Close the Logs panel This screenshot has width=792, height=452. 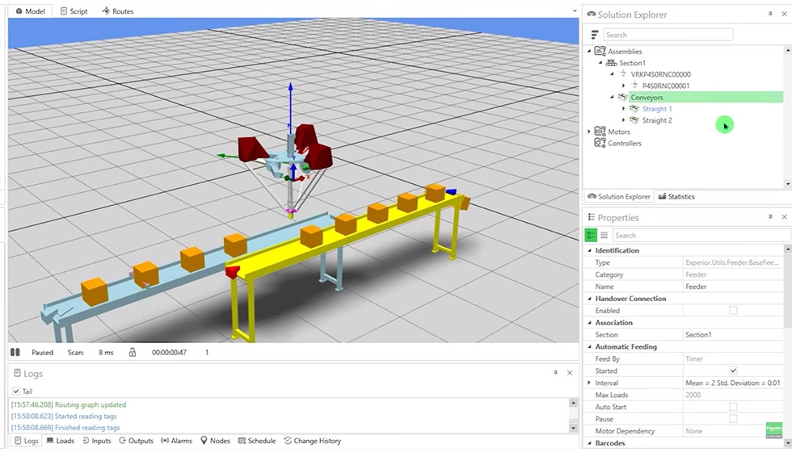point(570,372)
